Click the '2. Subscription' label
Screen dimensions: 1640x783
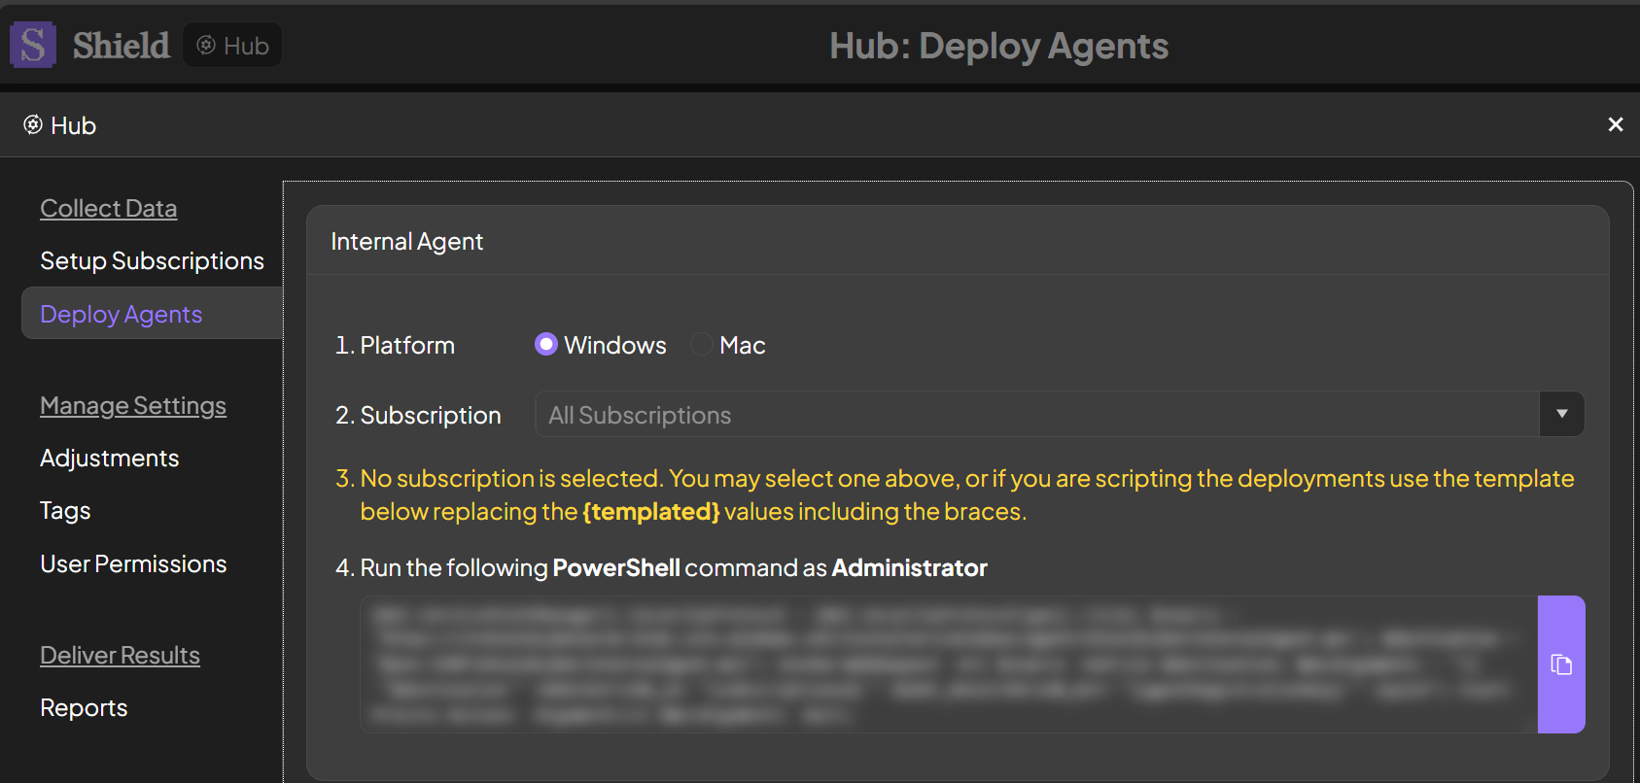tap(418, 416)
